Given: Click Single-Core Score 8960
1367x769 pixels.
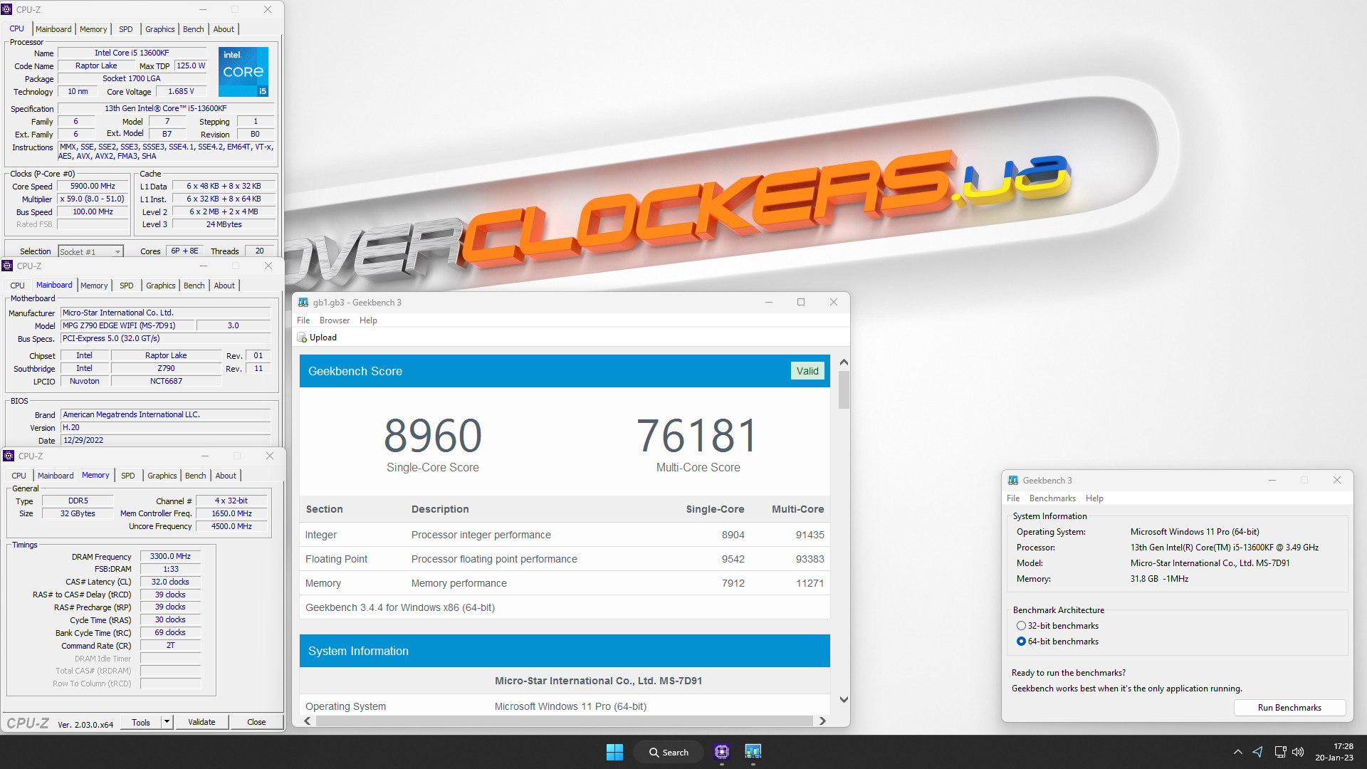Looking at the screenshot, I should 433,436.
